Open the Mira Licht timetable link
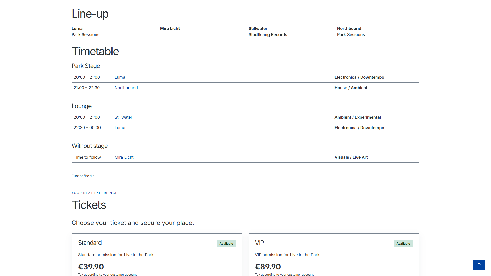Image resolution: width=491 pixels, height=276 pixels. click(x=124, y=157)
